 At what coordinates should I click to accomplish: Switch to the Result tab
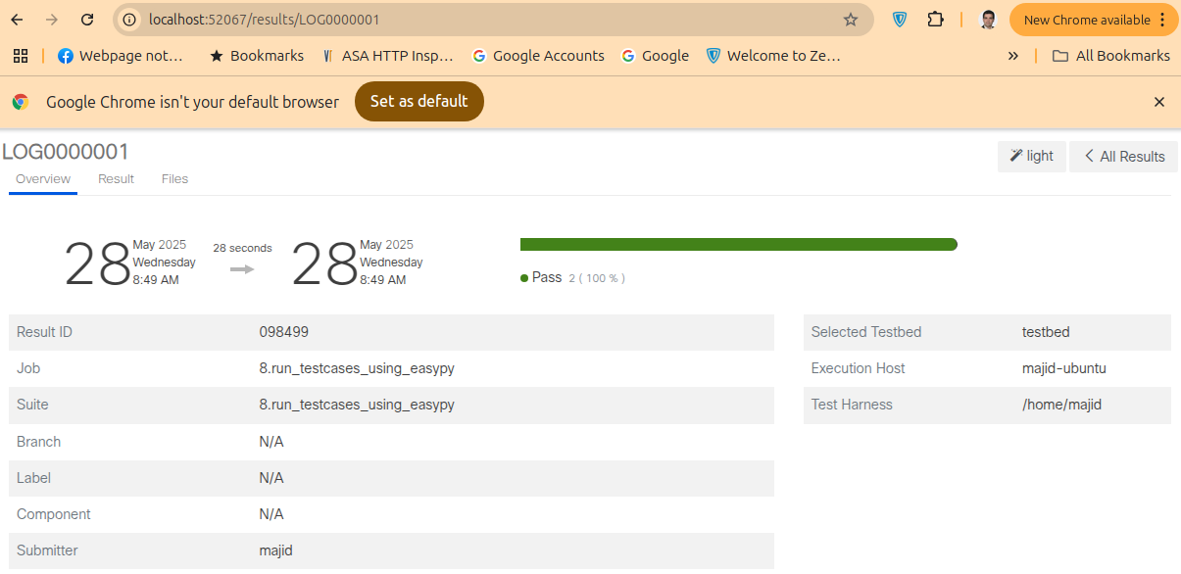(x=117, y=179)
